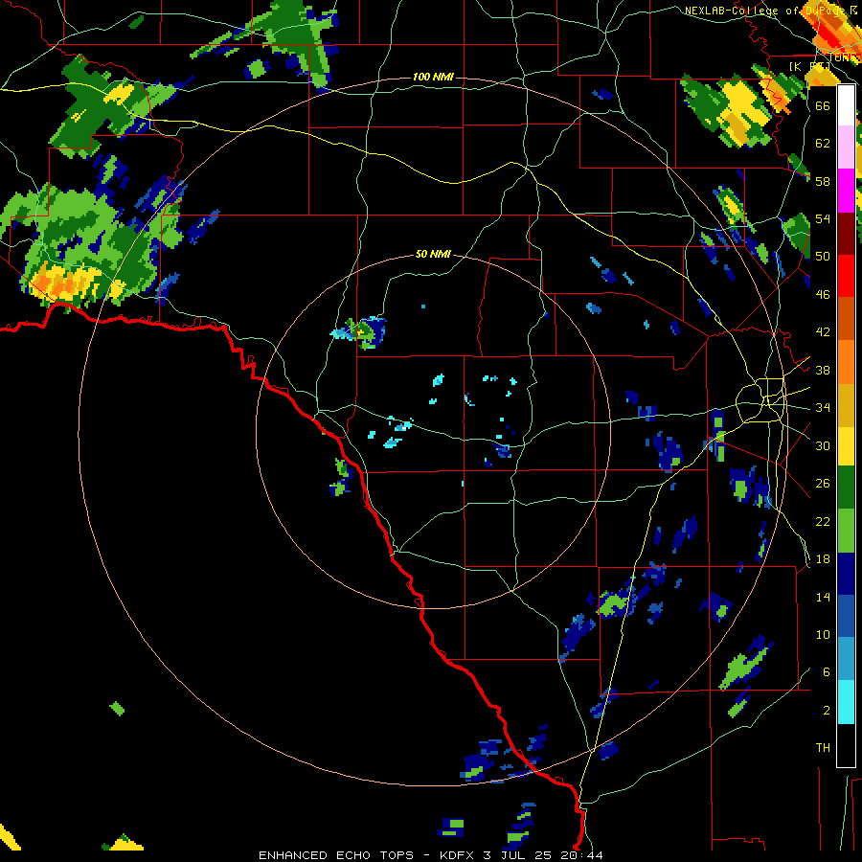Click the "[K FT]" units label
The width and height of the screenshot is (862, 862).
809,66
